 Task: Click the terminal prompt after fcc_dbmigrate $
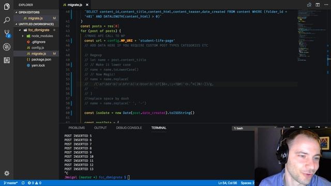click(129, 177)
